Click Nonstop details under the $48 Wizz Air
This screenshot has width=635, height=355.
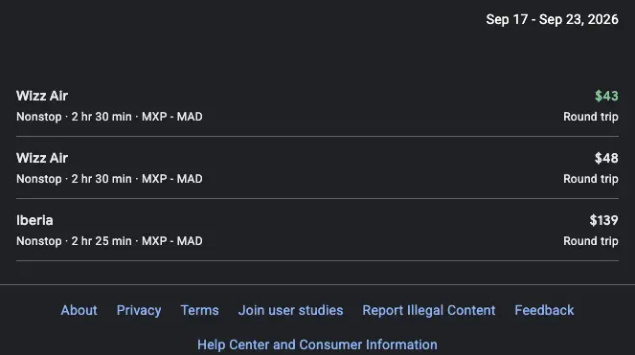(x=109, y=179)
